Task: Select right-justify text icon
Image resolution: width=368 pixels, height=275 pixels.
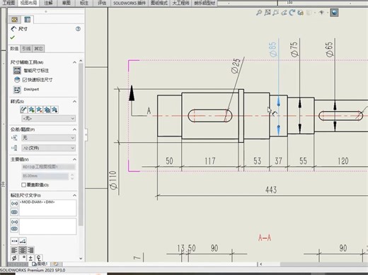Action: [x=30, y=250]
